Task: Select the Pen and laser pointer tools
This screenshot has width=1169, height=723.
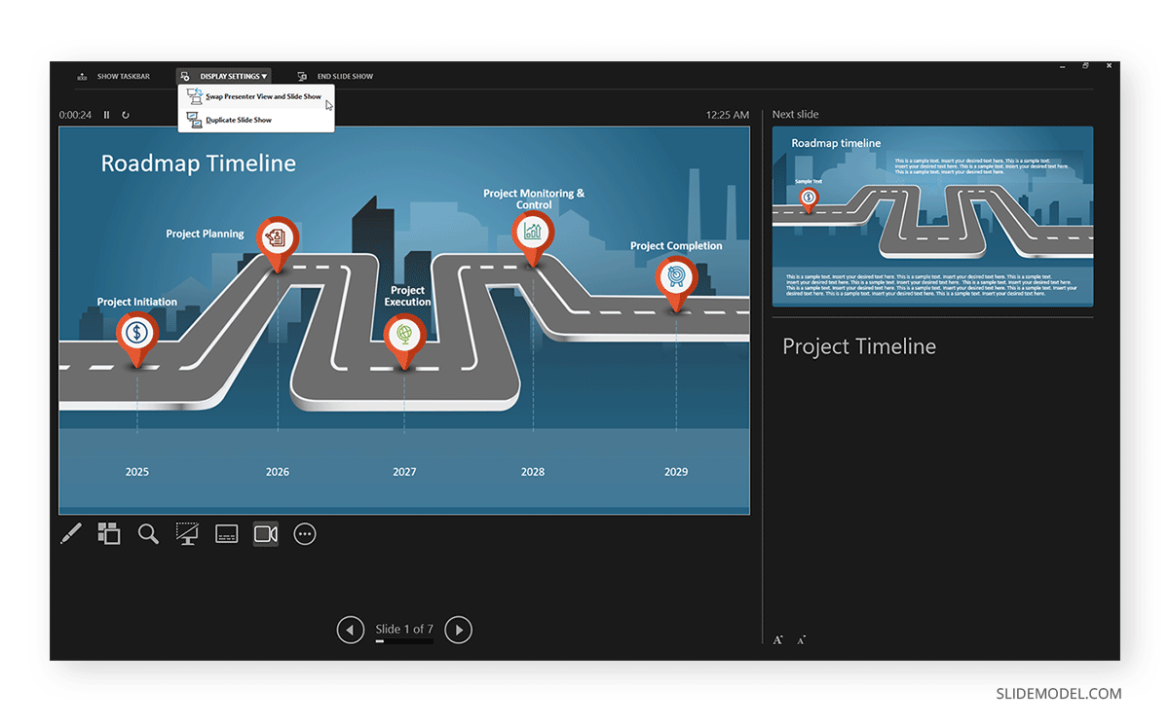Action: pyautogui.click(x=70, y=533)
